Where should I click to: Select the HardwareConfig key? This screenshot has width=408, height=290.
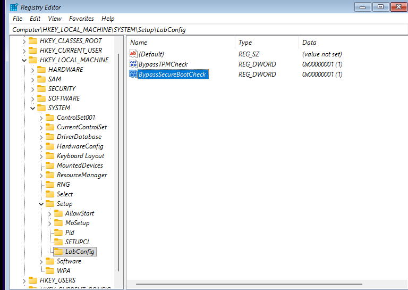pyautogui.click(x=80, y=146)
